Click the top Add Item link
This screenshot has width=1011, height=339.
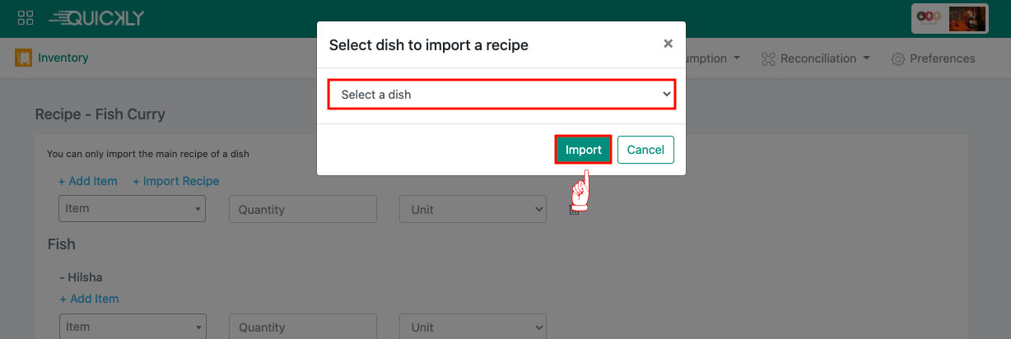87,181
